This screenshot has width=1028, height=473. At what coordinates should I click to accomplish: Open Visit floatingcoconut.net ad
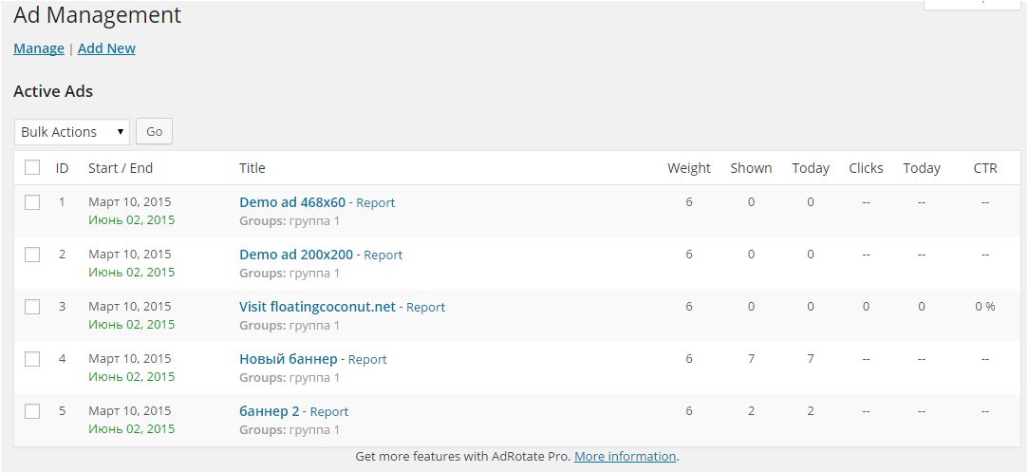(317, 307)
